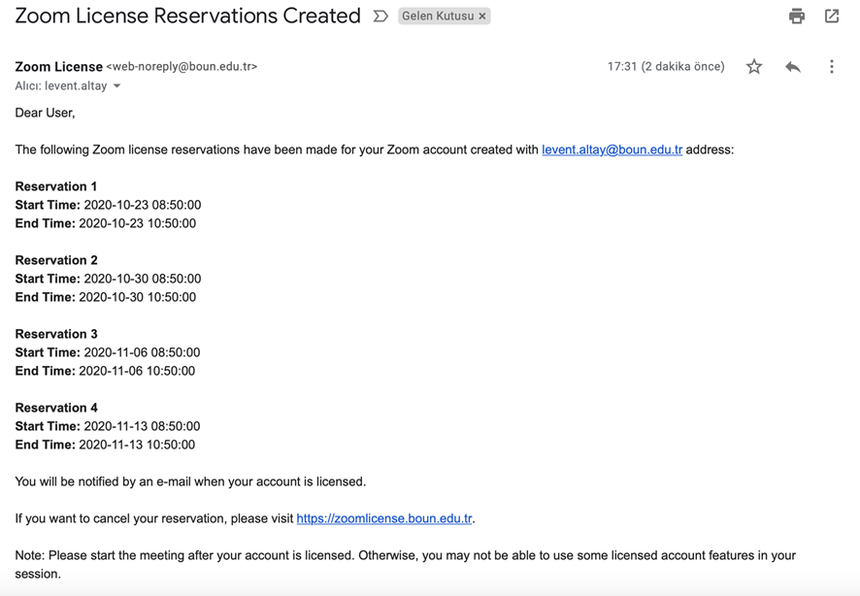Click the Zoom License sender name
Screen dimensions: 860x596
coord(58,67)
